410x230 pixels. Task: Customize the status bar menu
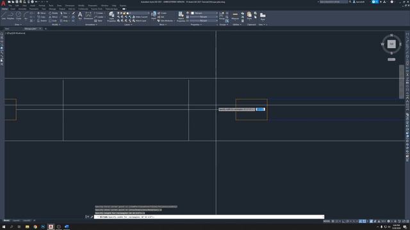407,222
